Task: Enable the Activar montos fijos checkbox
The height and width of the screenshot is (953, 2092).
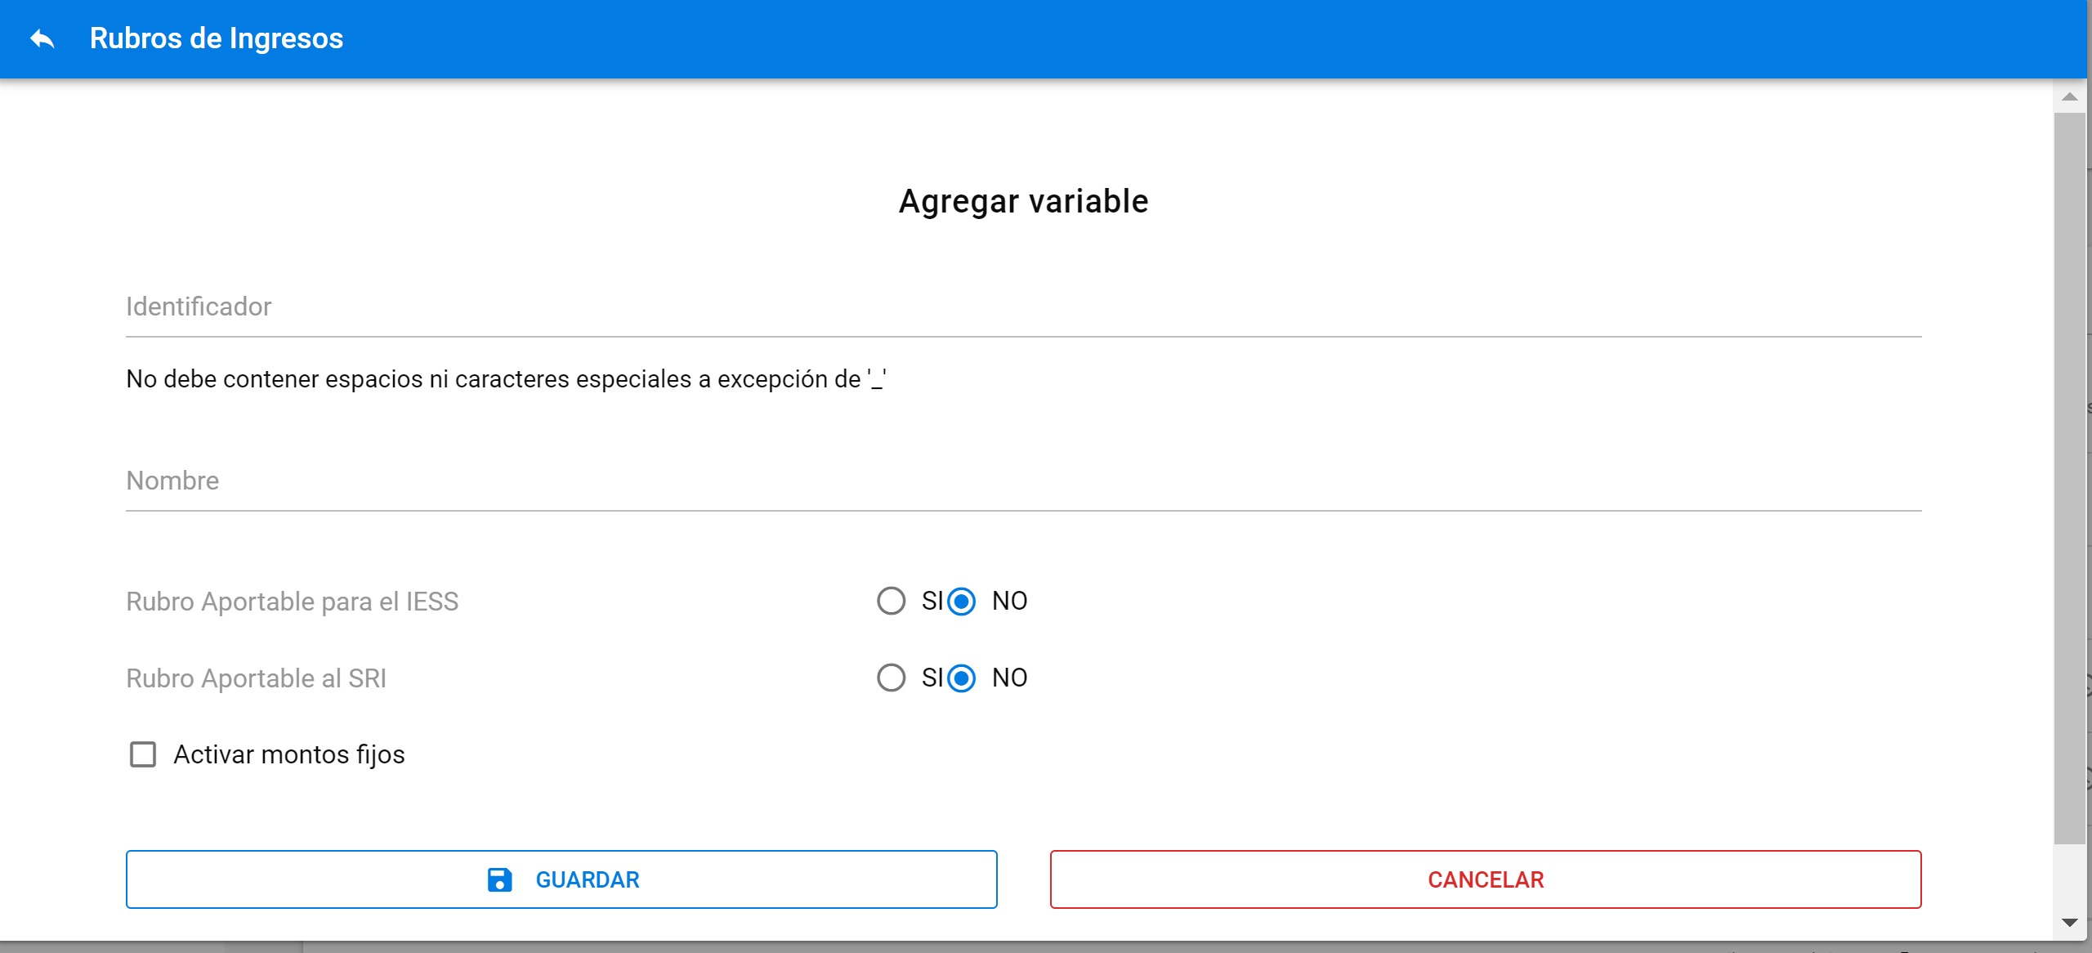Action: 143,754
